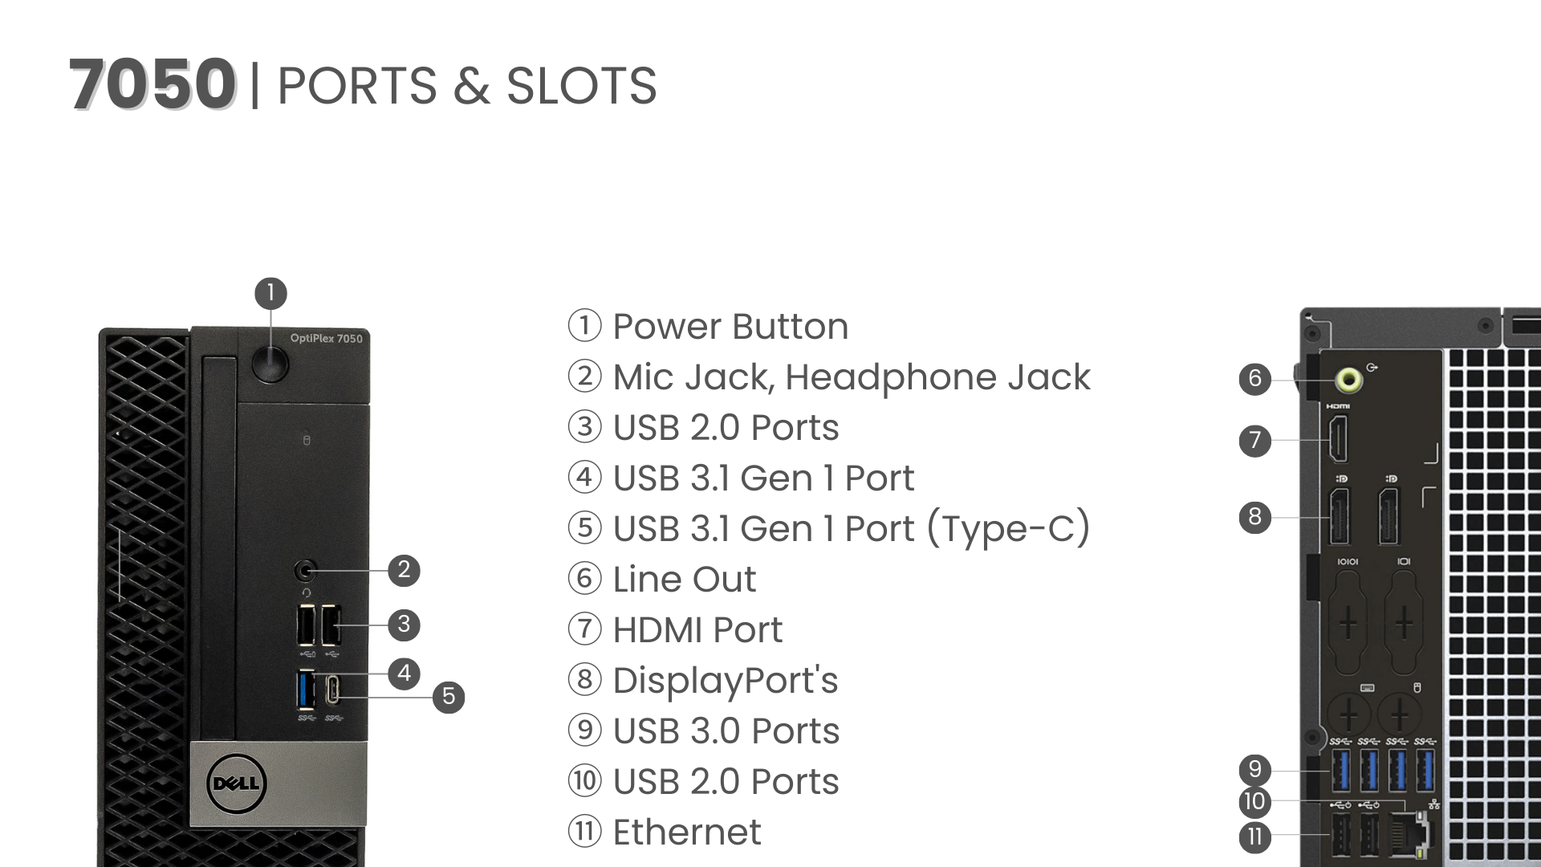Click the front headphone jack
Screen dimensions: 1541x867
click(x=306, y=571)
